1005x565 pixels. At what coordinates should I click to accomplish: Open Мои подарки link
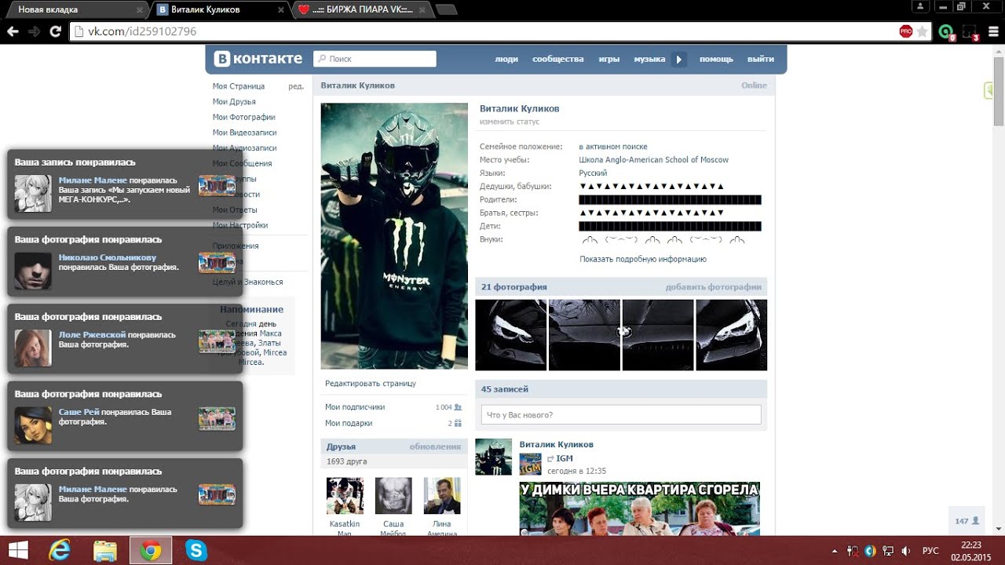tap(349, 423)
